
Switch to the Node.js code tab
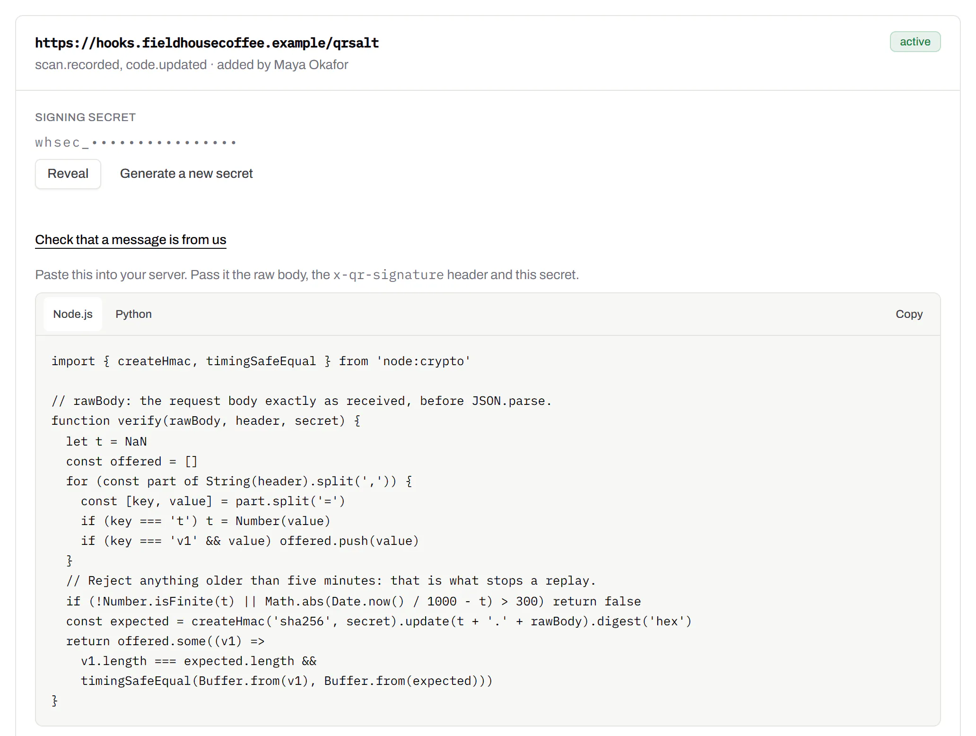coord(73,314)
